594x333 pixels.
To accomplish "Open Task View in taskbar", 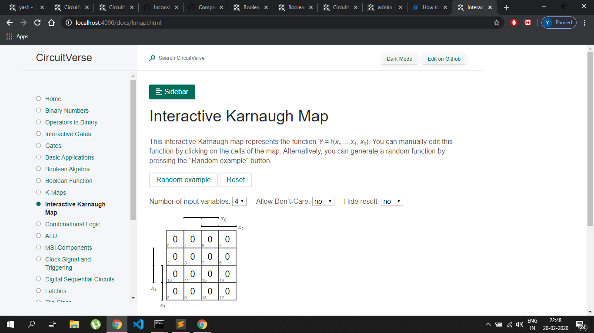I will coord(52,324).
